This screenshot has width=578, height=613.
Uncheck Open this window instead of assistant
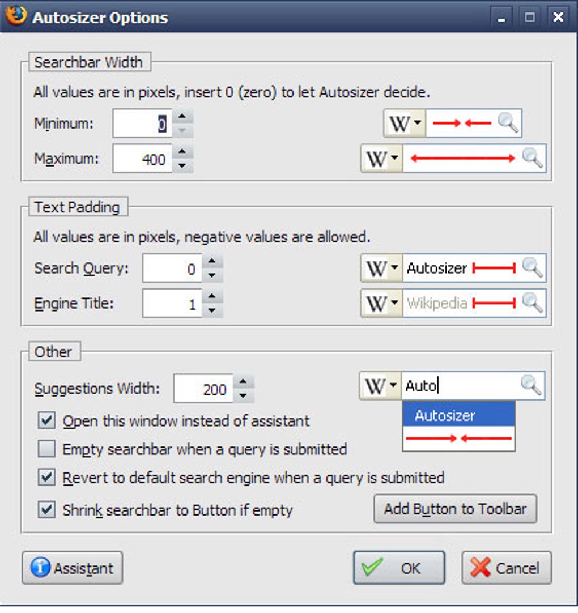(48, 422)
